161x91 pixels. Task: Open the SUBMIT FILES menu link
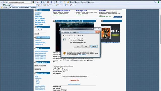(x=39, y=24)
